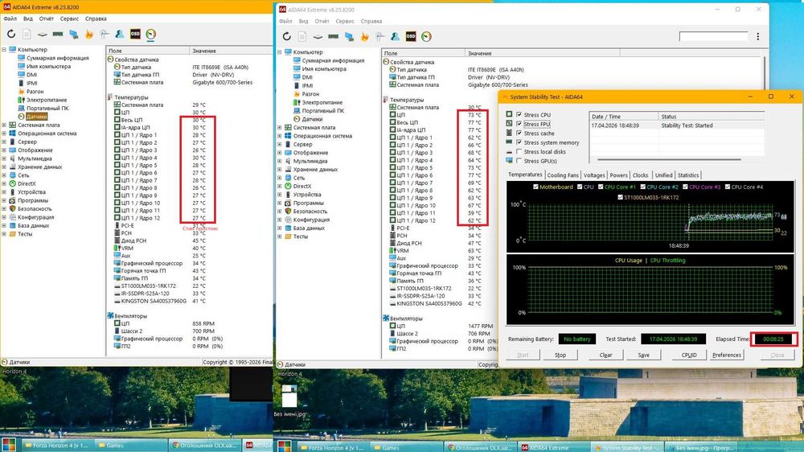Enable Stress local disks checkbox
Viewport: 804px width, 452px height.
[519, 151]
